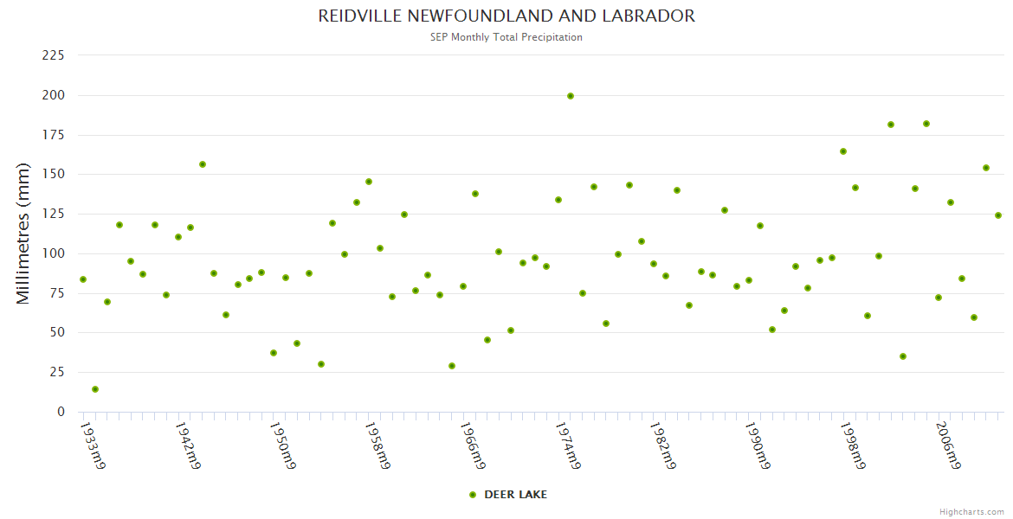Click the 1957 data point near 145 mm

(369, 182)
